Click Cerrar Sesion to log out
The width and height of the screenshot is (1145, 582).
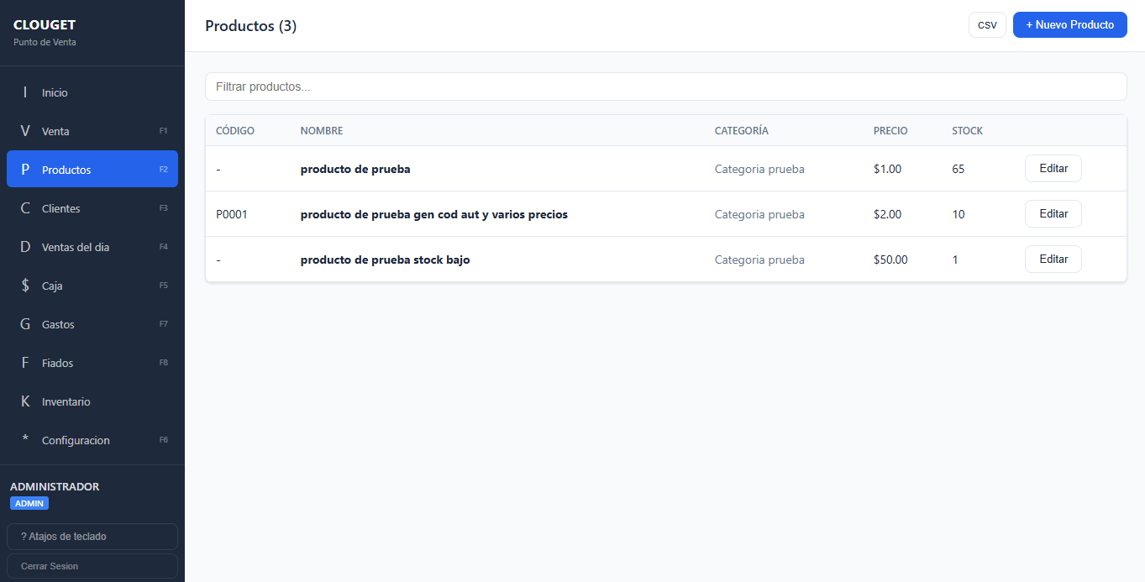click(x=92, y=566)
